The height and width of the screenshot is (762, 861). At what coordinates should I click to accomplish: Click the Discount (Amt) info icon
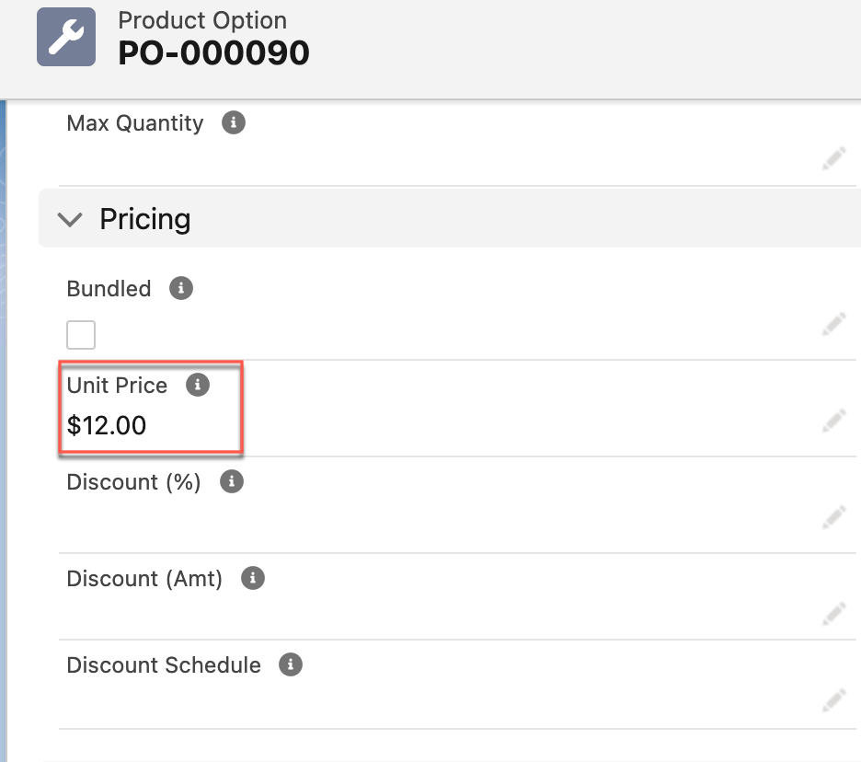pyautogui.click(x=253, y=578)
